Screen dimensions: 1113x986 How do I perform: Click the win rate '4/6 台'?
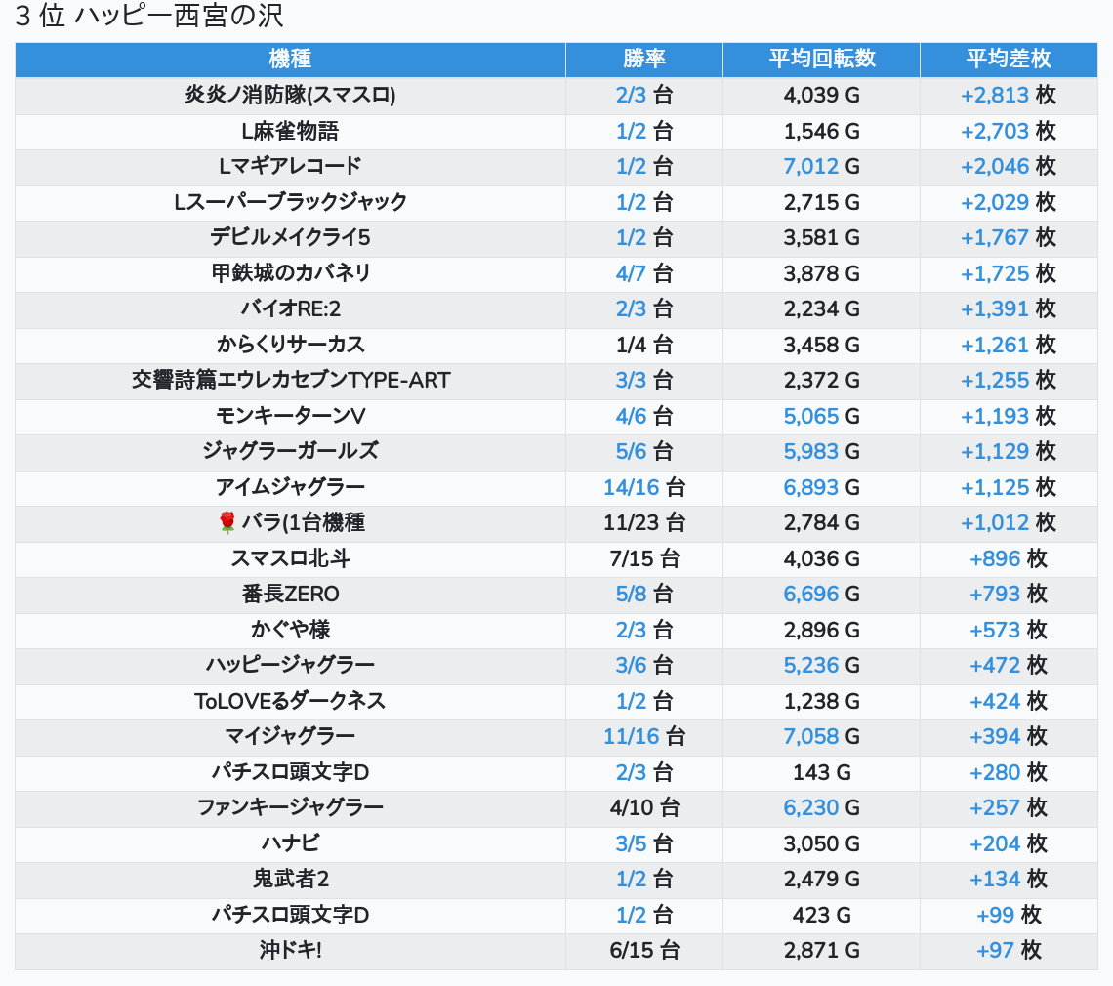coord(644,416)
